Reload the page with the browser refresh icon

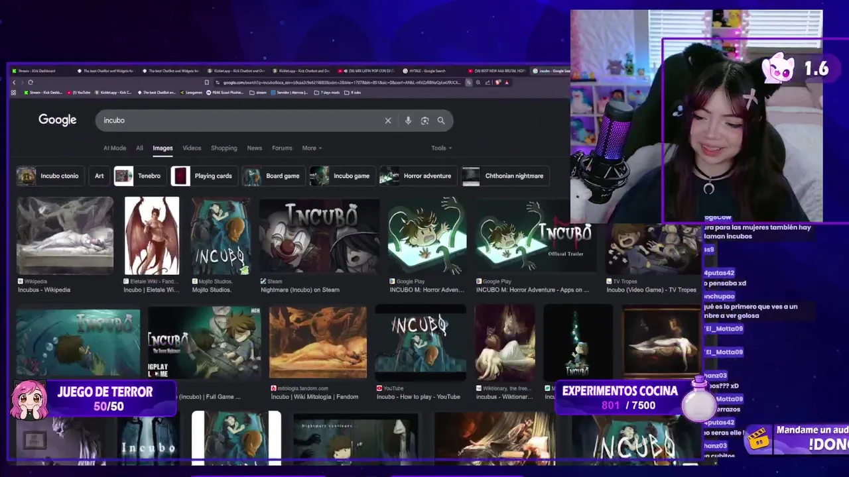[x=31, y=83]
